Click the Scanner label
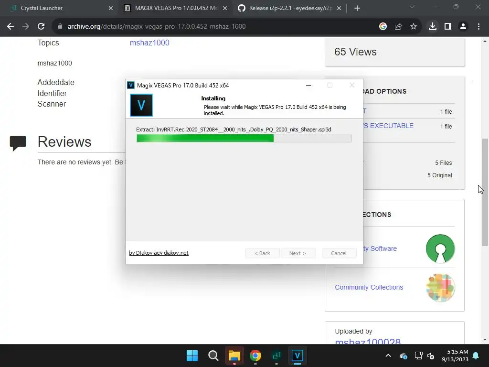This screenshot has width=489, height=367. (52, 104)
